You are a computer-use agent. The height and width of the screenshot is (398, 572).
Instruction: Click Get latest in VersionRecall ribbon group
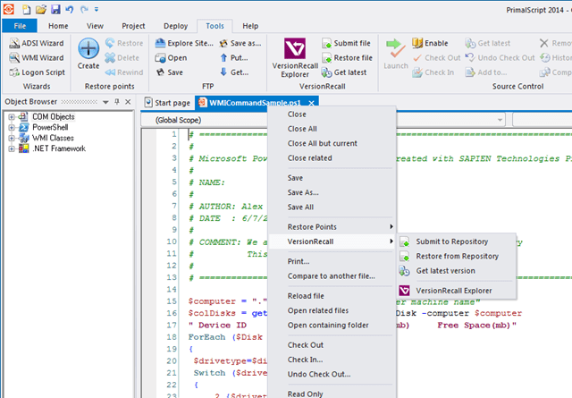(x=350, y=72)
